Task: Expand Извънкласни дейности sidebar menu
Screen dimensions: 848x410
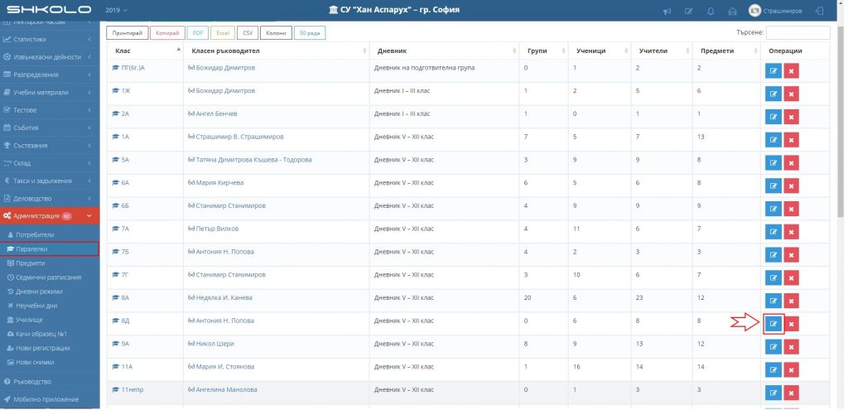Action: click(x=50, y=57)
